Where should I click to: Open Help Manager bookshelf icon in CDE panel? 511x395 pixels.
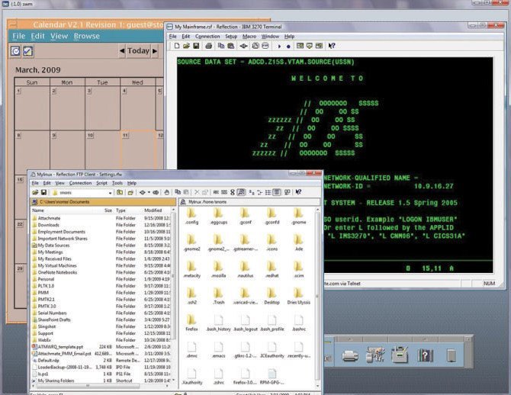[425, 355]
